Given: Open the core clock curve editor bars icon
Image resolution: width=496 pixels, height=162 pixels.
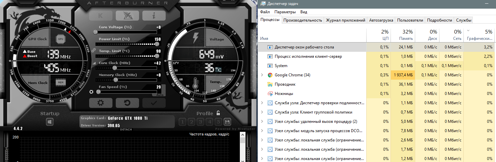Looking at the screenshot, I should [94, 63].
